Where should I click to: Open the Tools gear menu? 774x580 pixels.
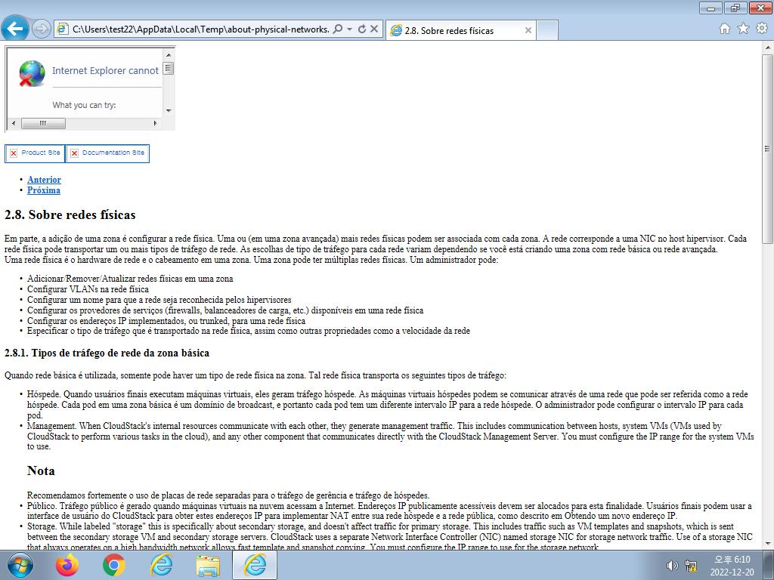(x=762, y=29)
